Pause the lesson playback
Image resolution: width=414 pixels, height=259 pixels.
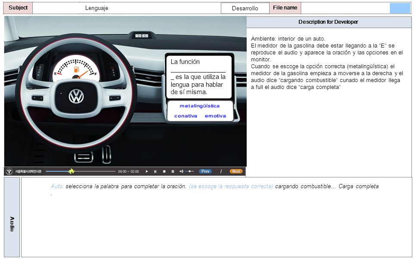[155, 171]
